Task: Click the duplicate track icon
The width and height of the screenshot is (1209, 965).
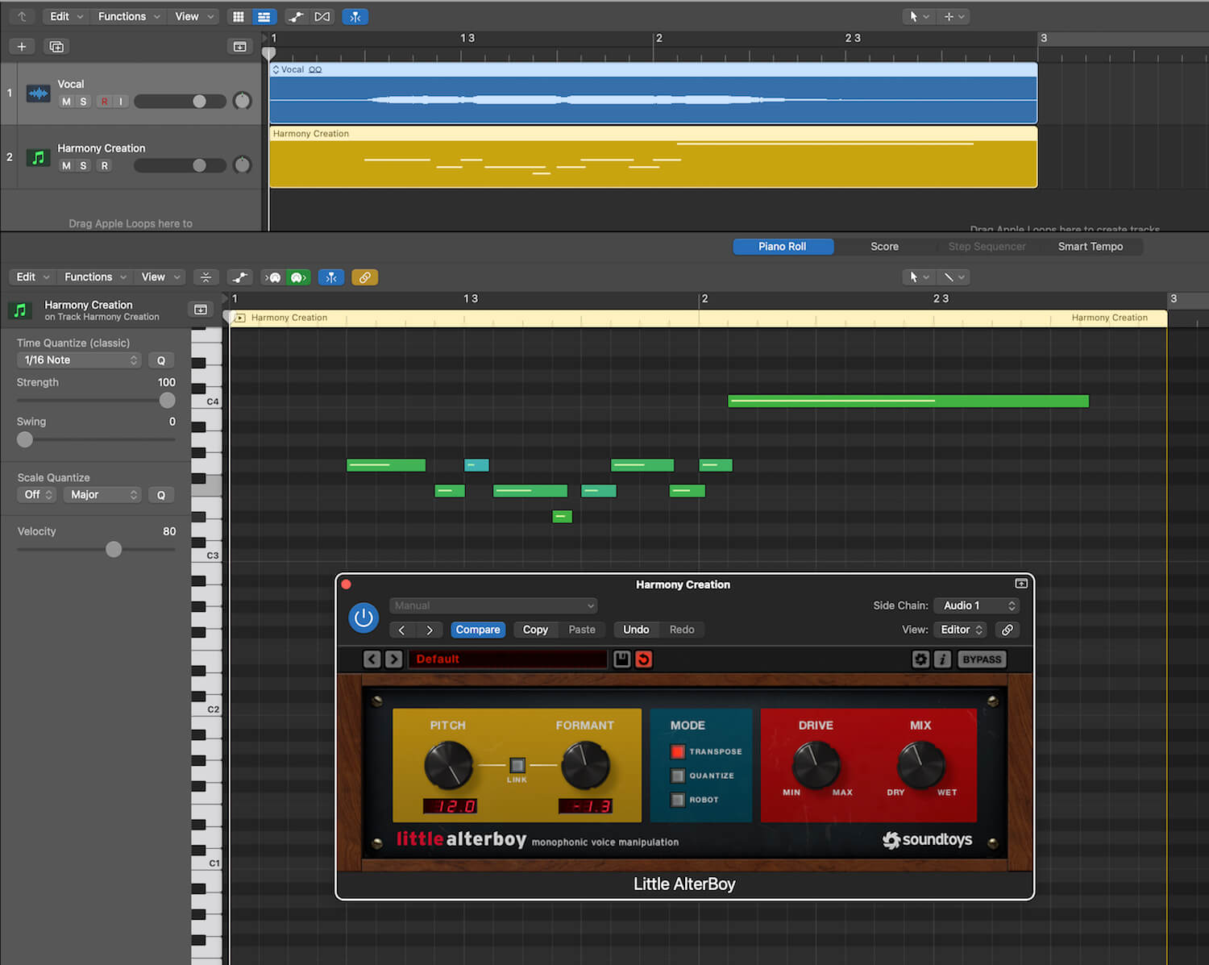Action: point(56,47)
